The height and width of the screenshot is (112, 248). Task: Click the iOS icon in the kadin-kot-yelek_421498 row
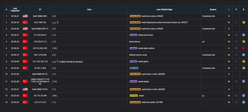(236, 102)
